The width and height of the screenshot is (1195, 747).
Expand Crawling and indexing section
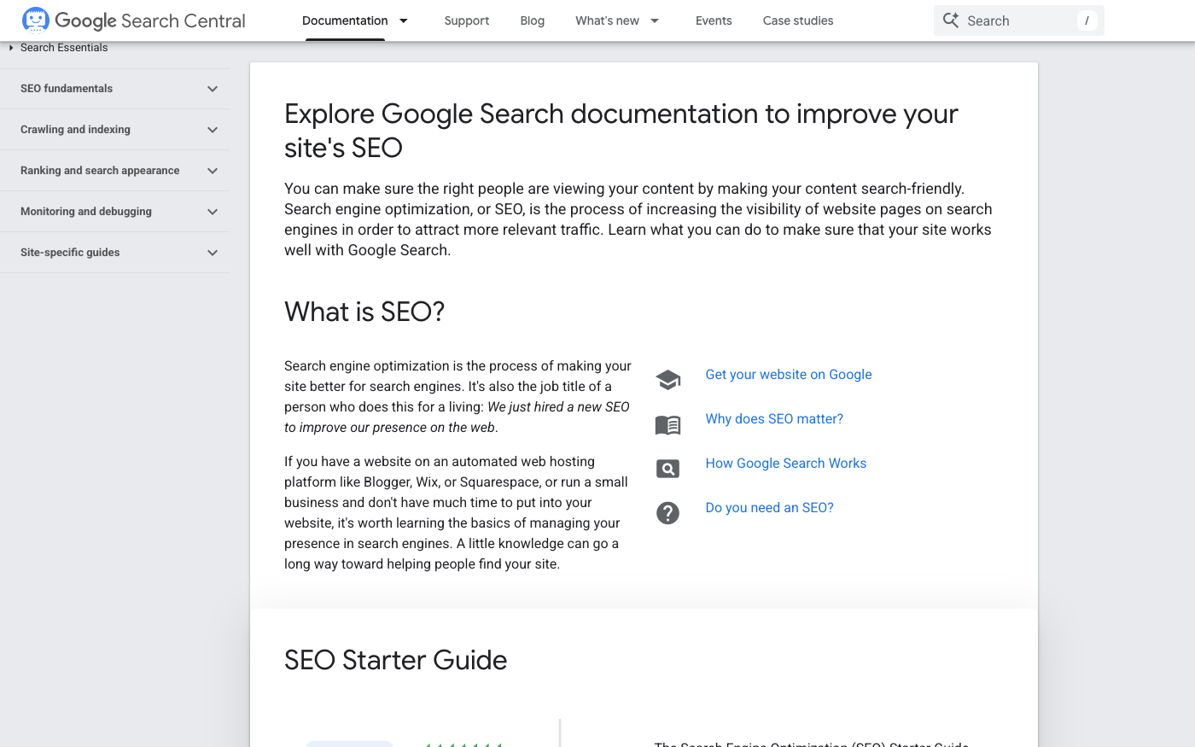213,130
